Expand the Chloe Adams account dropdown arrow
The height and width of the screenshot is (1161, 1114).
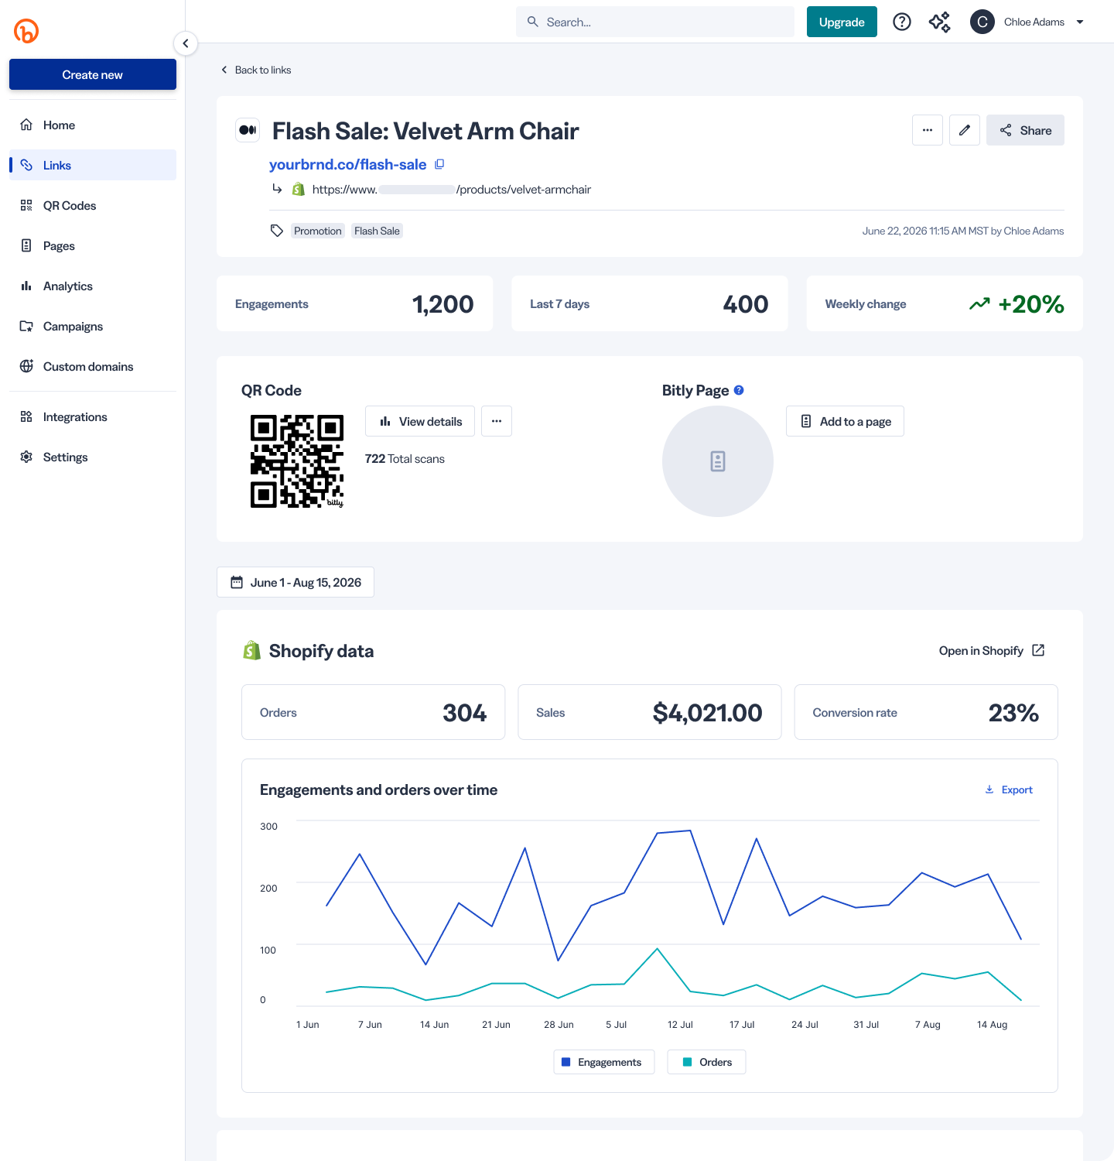1080,22
